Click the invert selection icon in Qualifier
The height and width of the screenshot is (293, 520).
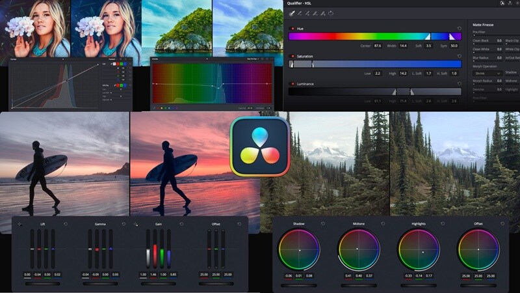point(331,13)
